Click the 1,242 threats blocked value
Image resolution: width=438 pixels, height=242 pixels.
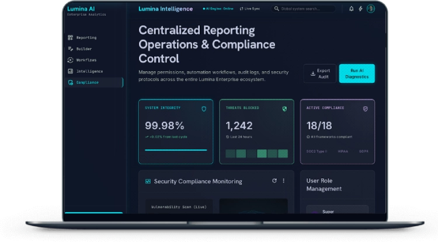click(x=239, y=126)
